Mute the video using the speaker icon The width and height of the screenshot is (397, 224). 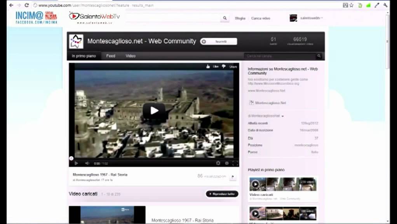[87, 163]
